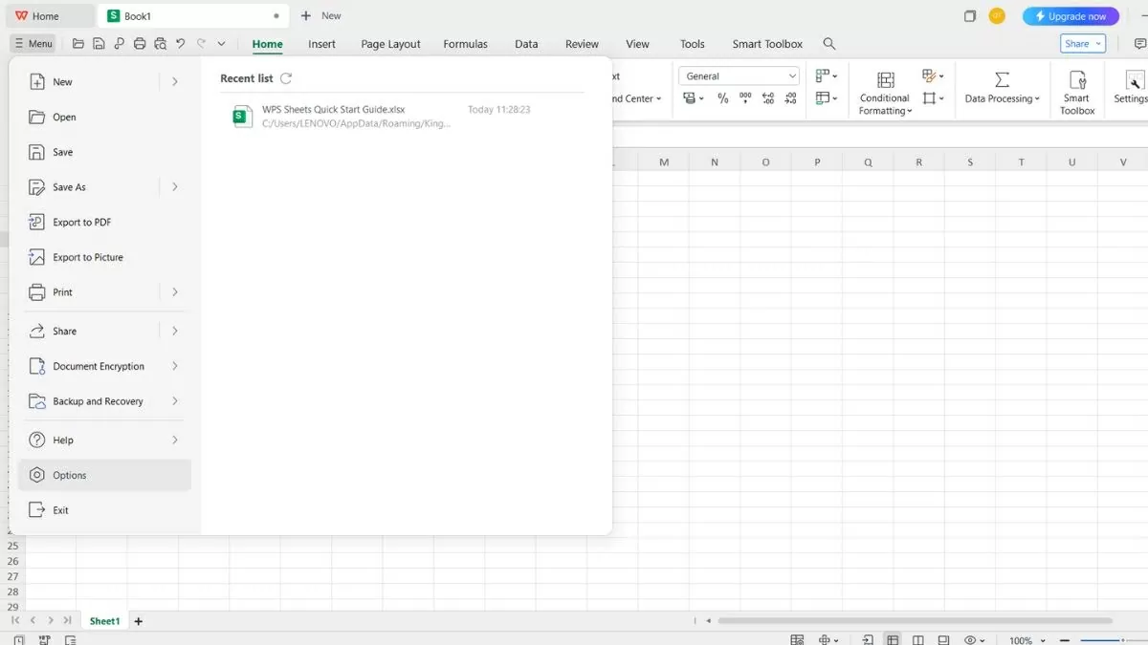Refresh the Recent list
1148x645 pixels.
coord(286,78)
